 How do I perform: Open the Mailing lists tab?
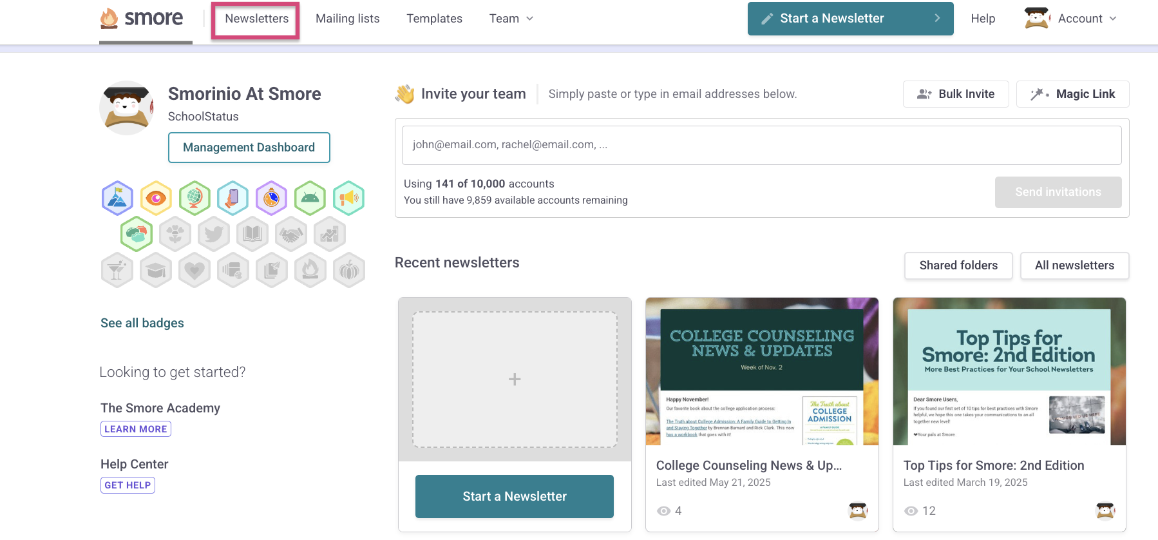pos(348,19)
